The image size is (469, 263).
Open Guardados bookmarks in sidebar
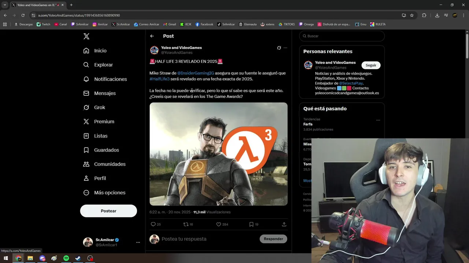(101, 150)
